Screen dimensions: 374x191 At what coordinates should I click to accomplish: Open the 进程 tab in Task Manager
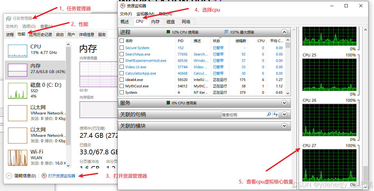[10, 34]
